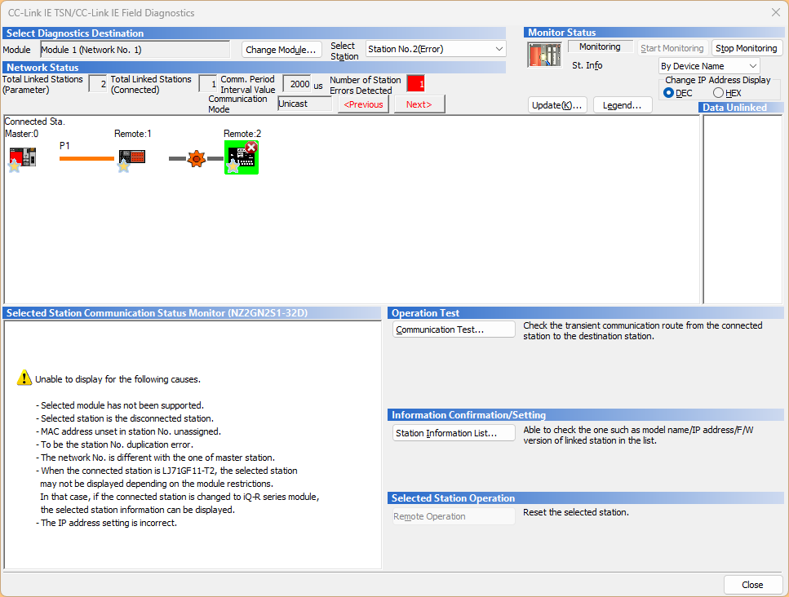789x597 pixels.
Task: Select DEC IP address display
Action: (670, 93)
